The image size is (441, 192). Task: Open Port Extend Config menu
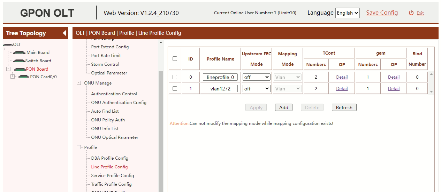[110, 47]
